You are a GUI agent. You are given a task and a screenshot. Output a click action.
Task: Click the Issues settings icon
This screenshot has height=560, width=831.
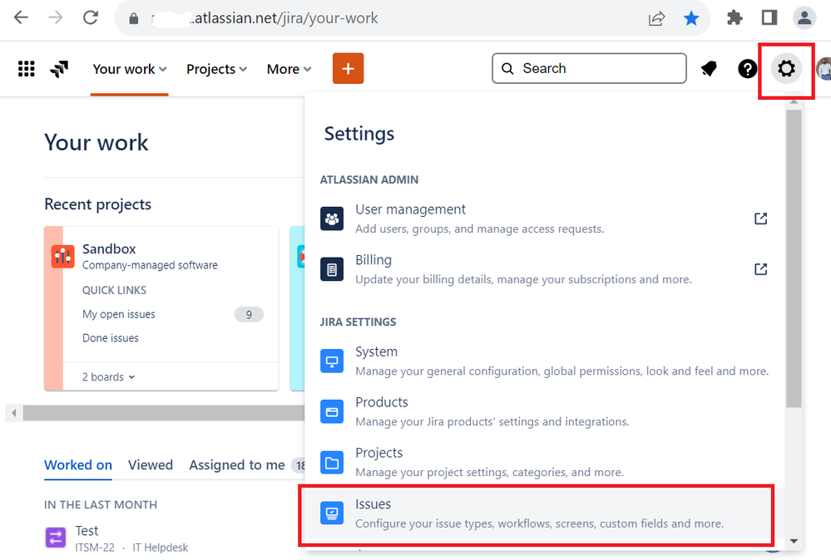332,513
